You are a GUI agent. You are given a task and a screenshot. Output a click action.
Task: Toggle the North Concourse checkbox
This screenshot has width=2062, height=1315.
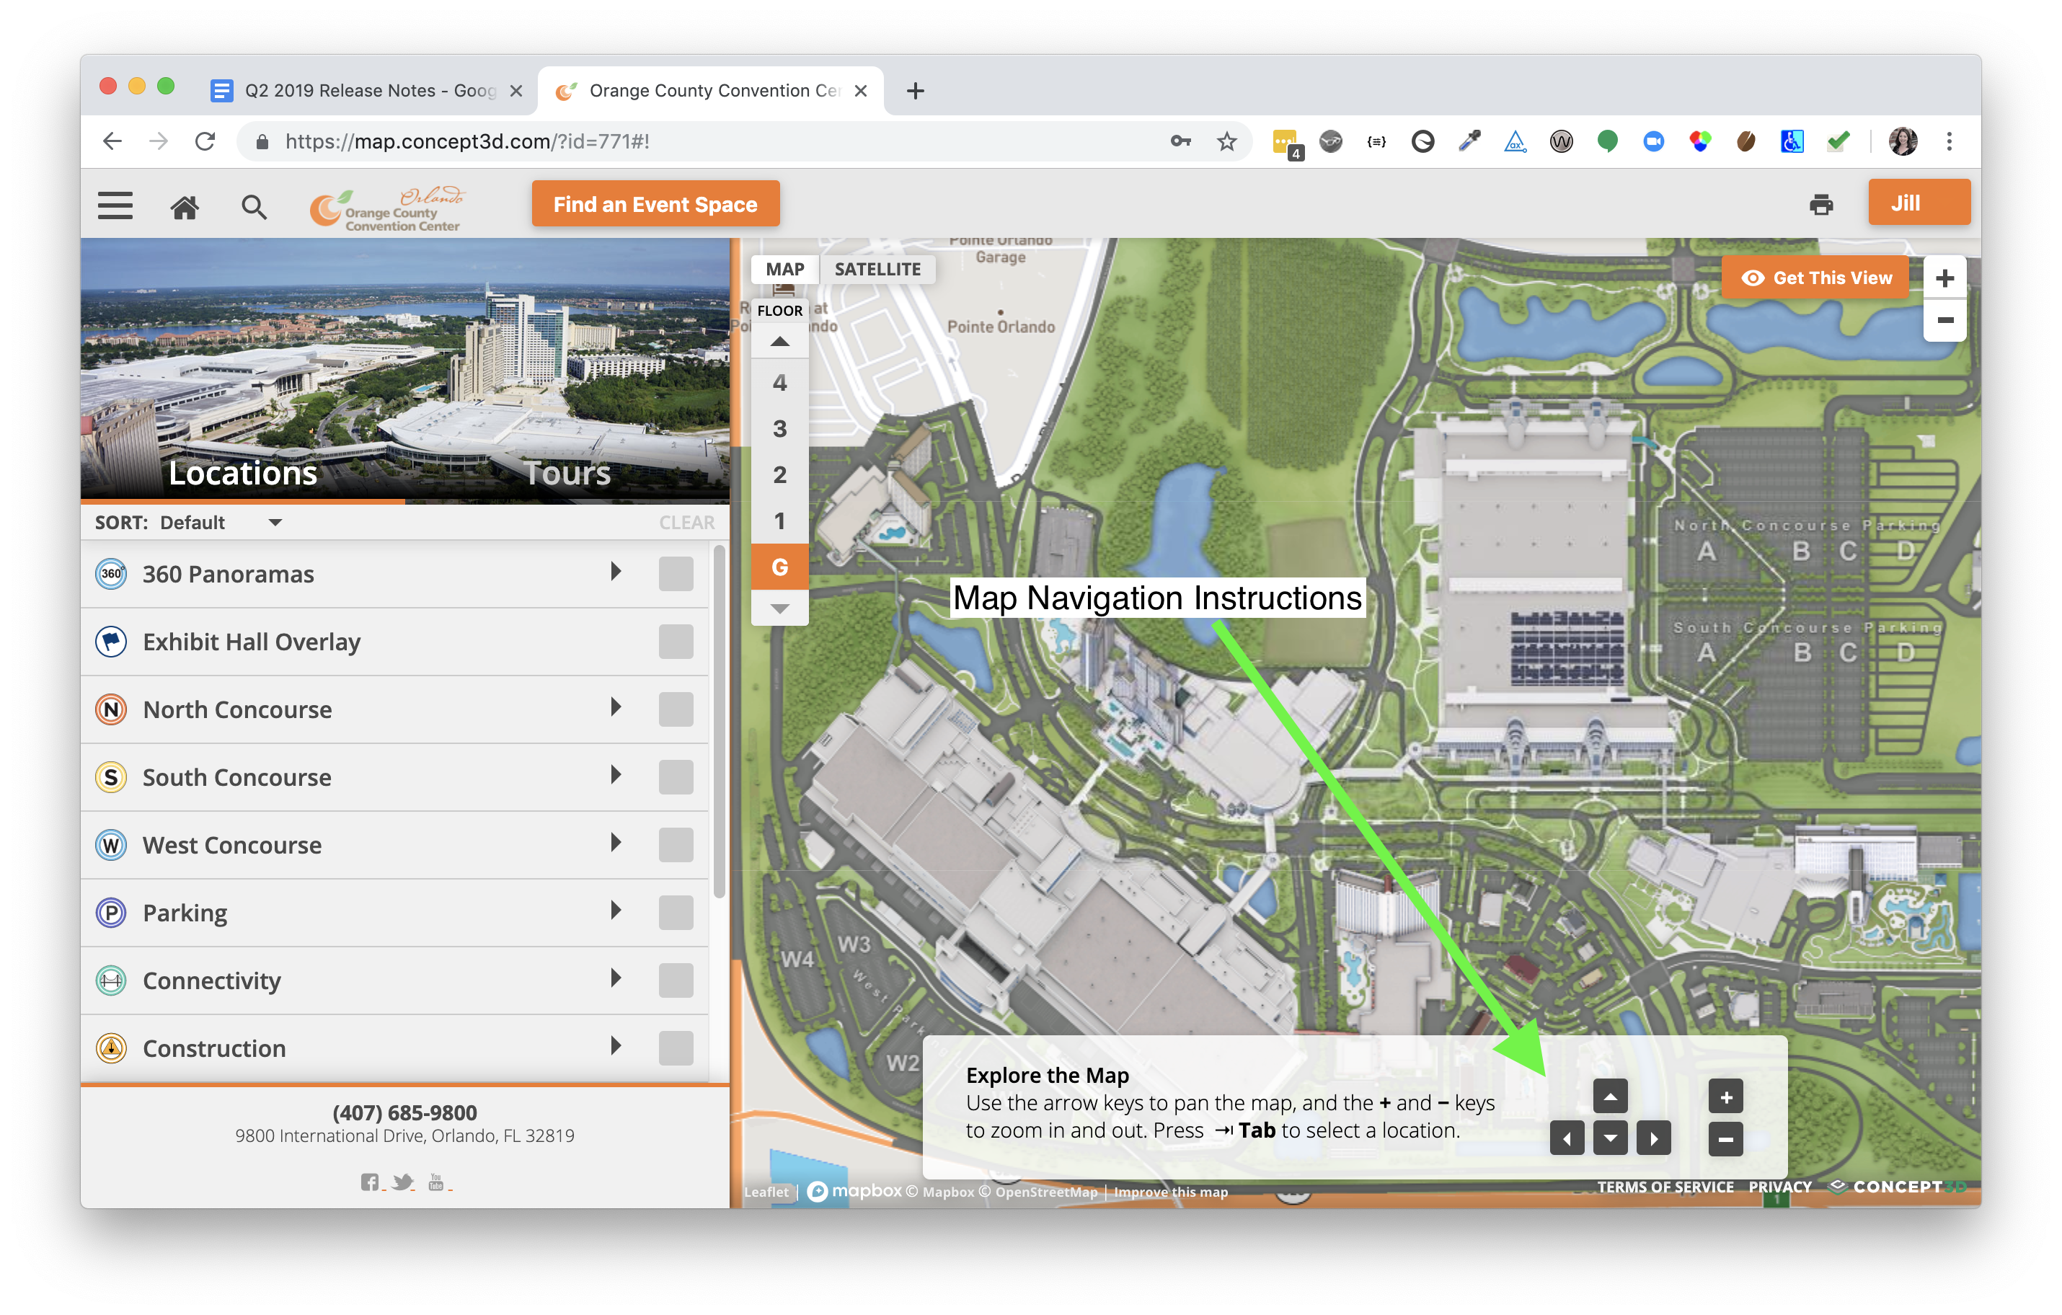tap(676, 709)
